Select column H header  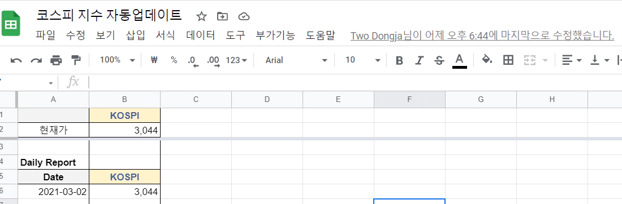click(x=552, y=100)
